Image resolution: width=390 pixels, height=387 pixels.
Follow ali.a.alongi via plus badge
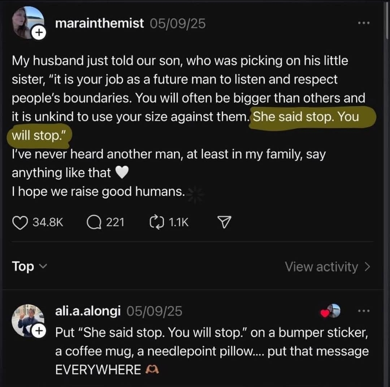pos(39,331)
